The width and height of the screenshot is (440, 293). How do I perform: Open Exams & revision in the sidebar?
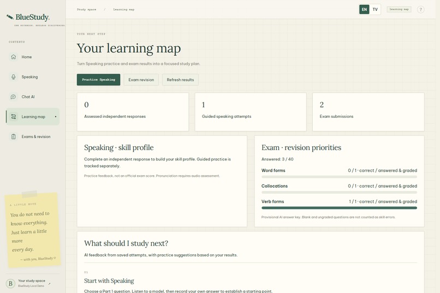coord(33,136)
